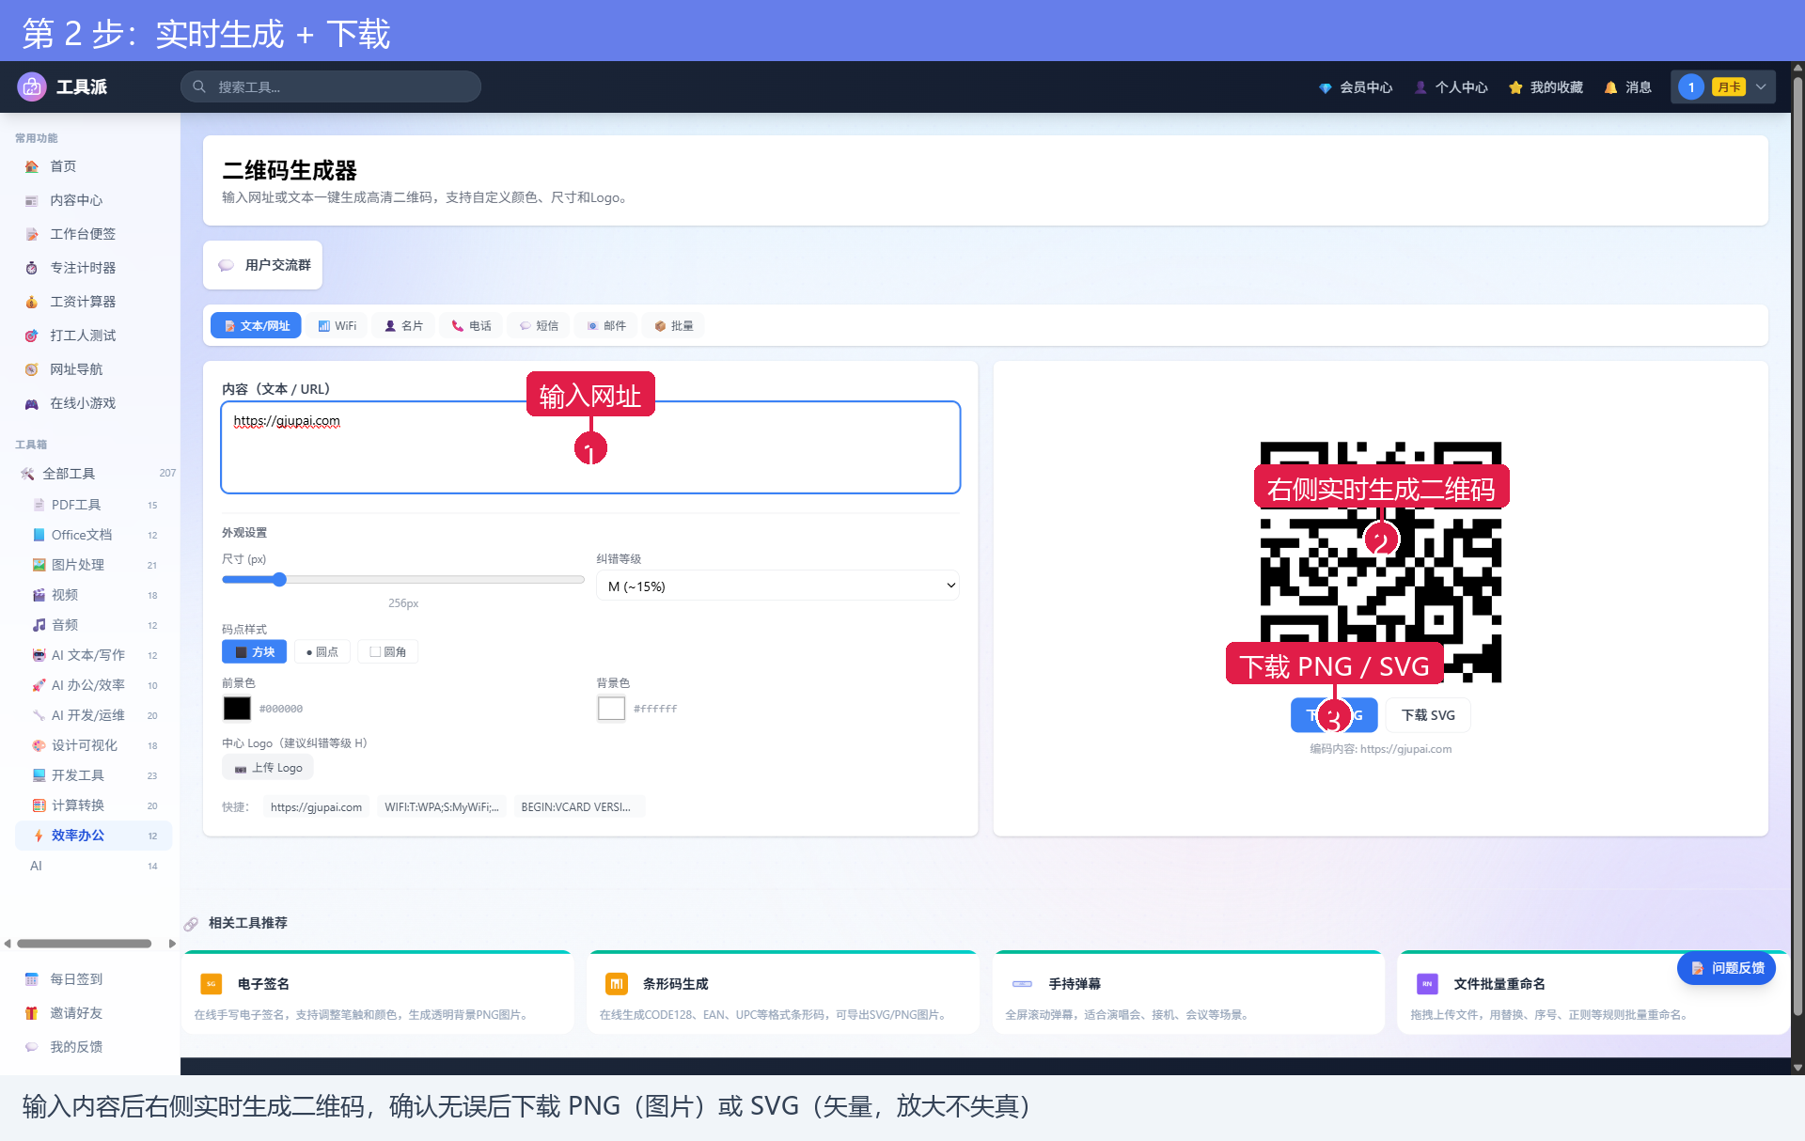Open 我的收藏 via the star icon

click(x=1515, y=87)
